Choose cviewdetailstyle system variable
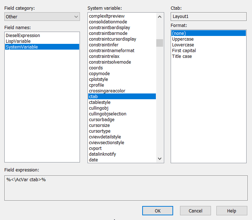Screen dimensions: 252x220 122,137
